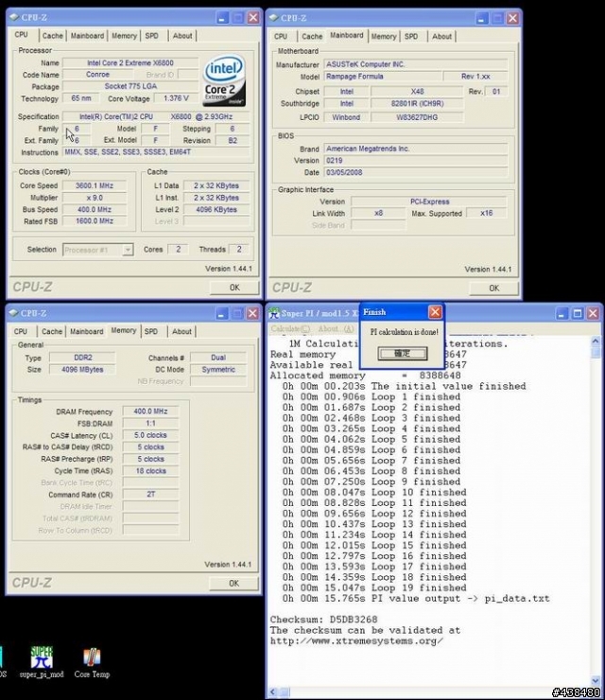Click the Command Rate 2T value
This screenshot has width=605, height=700.
tap(150, 494)
